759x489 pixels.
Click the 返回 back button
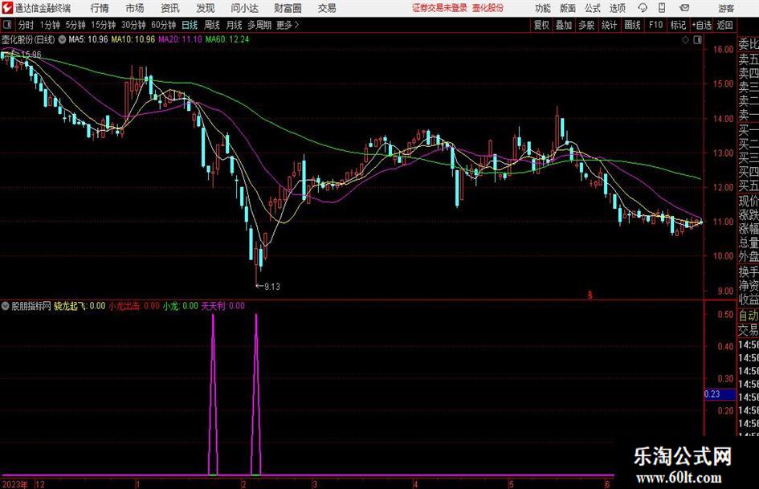click(724, 25)
